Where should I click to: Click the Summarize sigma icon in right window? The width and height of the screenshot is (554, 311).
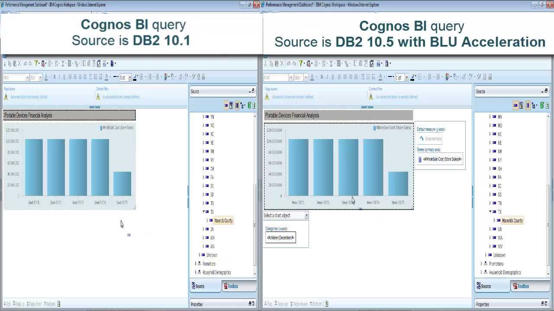click(x=331, y=63)
